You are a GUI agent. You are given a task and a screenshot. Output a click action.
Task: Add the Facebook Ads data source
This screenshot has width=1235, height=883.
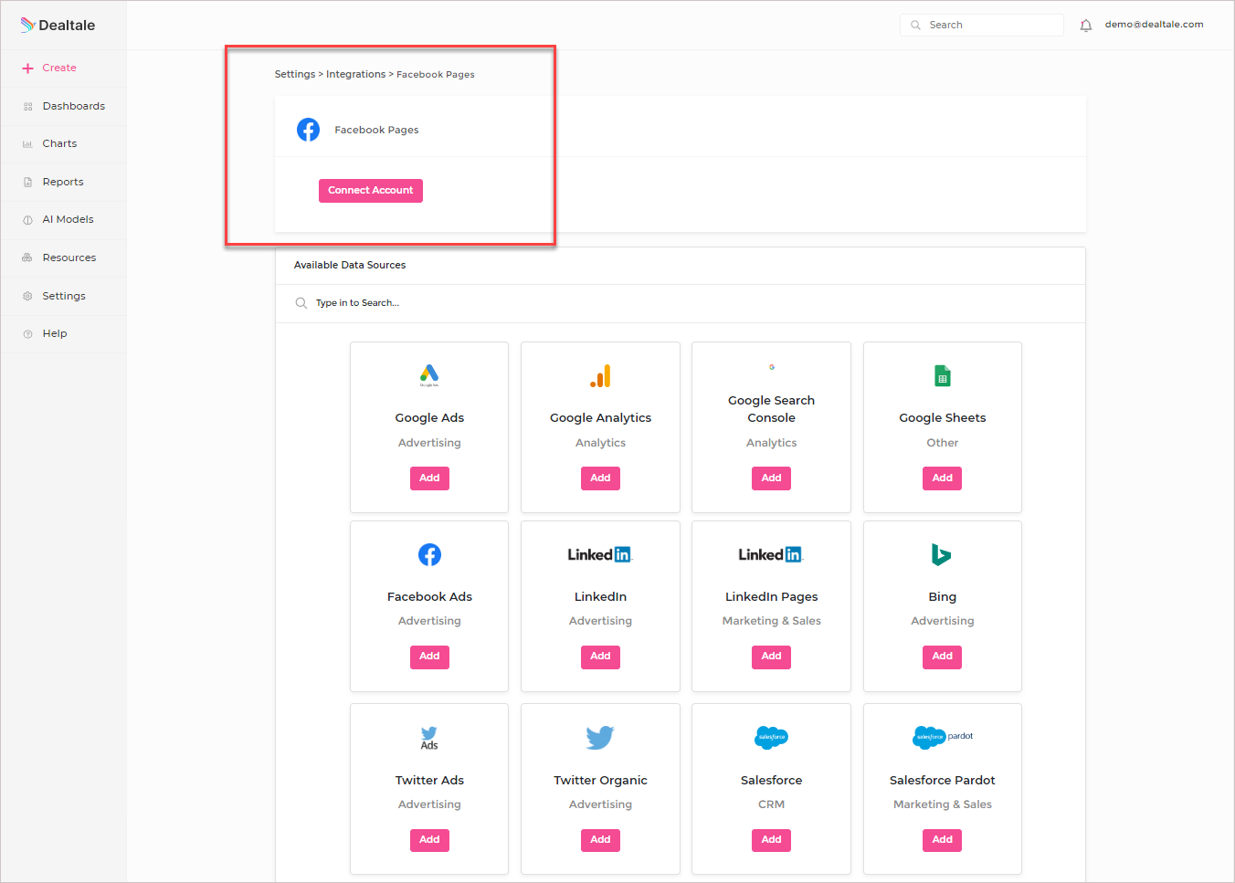(429, 657)
